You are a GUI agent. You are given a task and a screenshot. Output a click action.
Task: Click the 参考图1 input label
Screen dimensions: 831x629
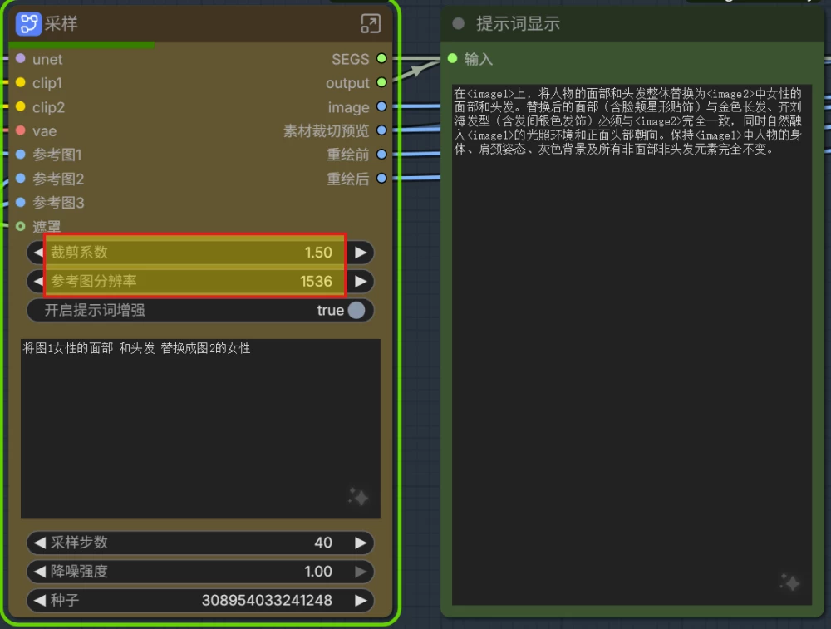point(57,155)
